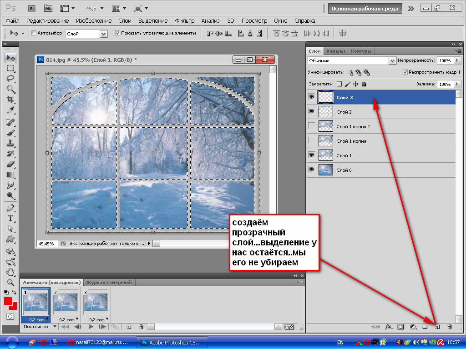466x349 pixels.
Task: Click Основная рабочая среда workspace button
Action: point(365,9)
